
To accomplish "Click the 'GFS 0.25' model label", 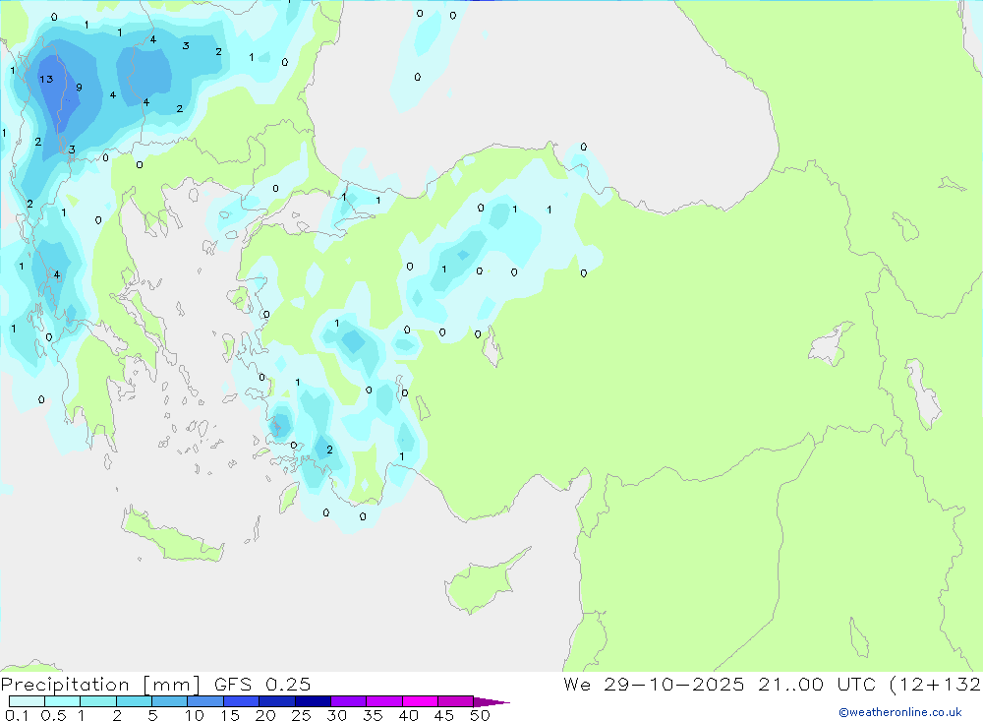I will click(x=262, y=685).
